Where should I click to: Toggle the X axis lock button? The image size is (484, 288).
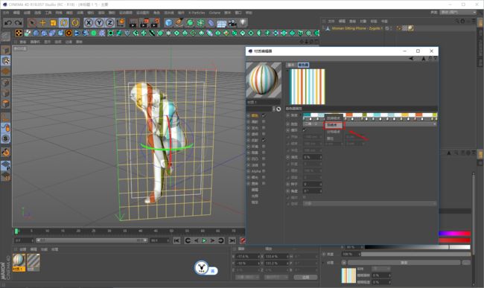[89, 23]
